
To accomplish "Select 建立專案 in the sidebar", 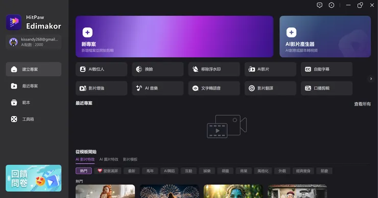I will click(x=34, y=69).
